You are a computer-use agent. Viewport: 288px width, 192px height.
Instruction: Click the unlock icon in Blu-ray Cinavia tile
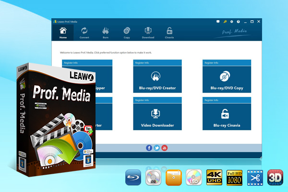[225, 114]
